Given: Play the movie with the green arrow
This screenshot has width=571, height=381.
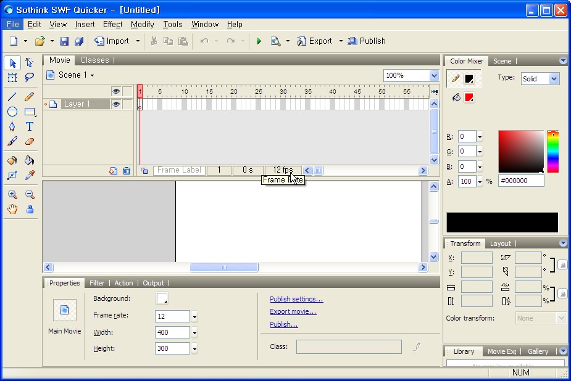Looking at the screenshot, I should [259, 41].
